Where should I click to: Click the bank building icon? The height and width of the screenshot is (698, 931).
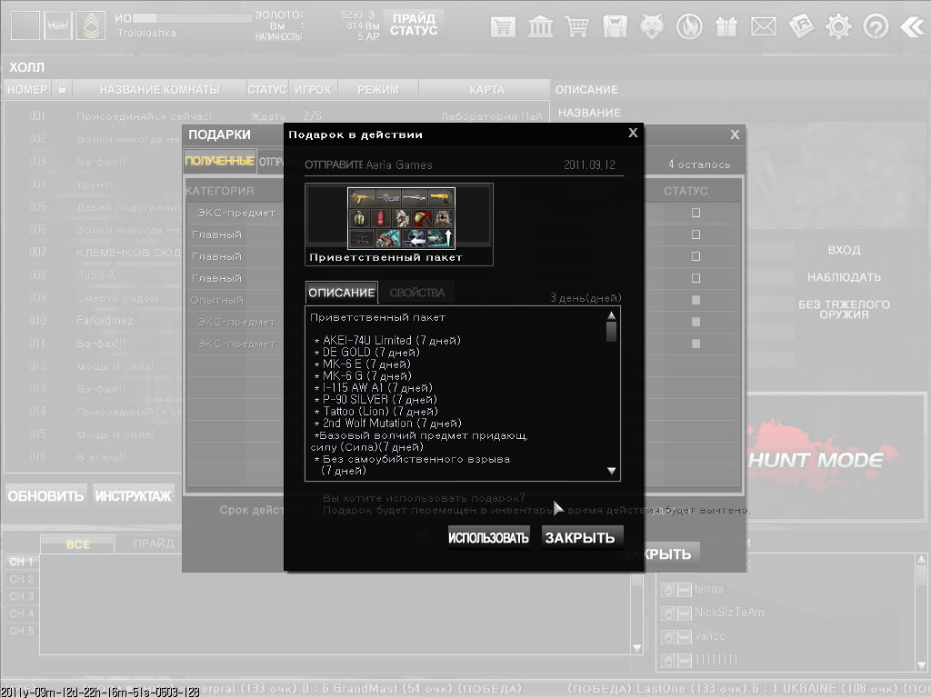(x=540, y=26)
